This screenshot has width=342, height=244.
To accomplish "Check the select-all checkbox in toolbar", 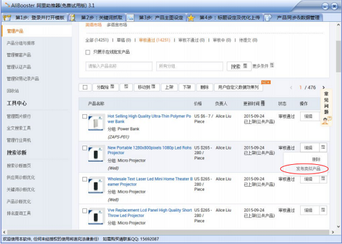I will pos(85,87).
